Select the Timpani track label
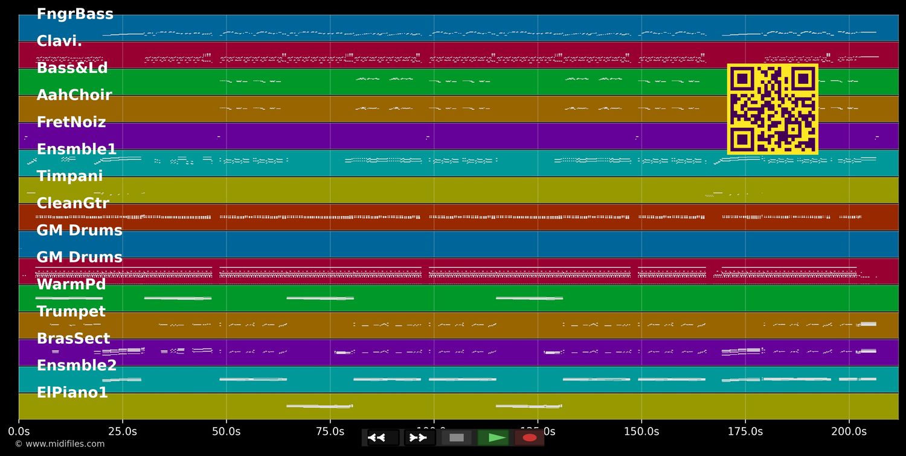The image size is (906, 456). coord(69,176)
